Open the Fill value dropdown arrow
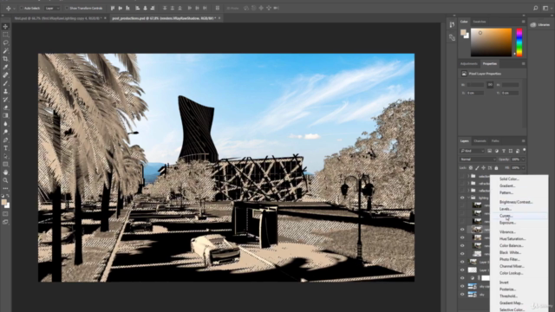The width and height of the screenshot is (555, 312). (523, 168)
